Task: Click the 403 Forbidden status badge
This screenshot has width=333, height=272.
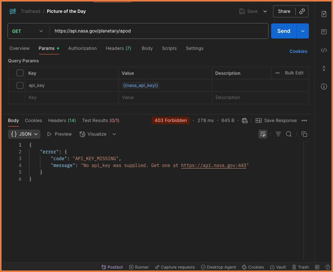Action: pyautogui.click(x=170, y=121)
